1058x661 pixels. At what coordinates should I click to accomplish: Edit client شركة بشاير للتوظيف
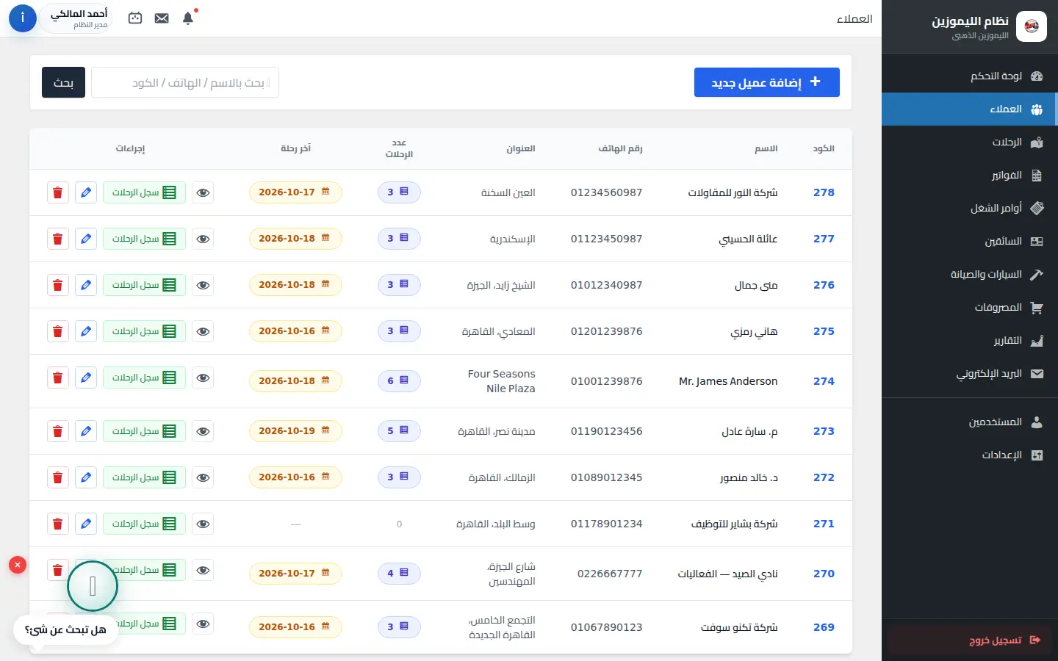(86, 524)
